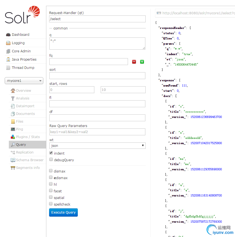Image resolution: width=235 pixels, height=237 pixels.
Task: Click the Overview house icon
Action: pyautogui.click(x=13, y=91)
